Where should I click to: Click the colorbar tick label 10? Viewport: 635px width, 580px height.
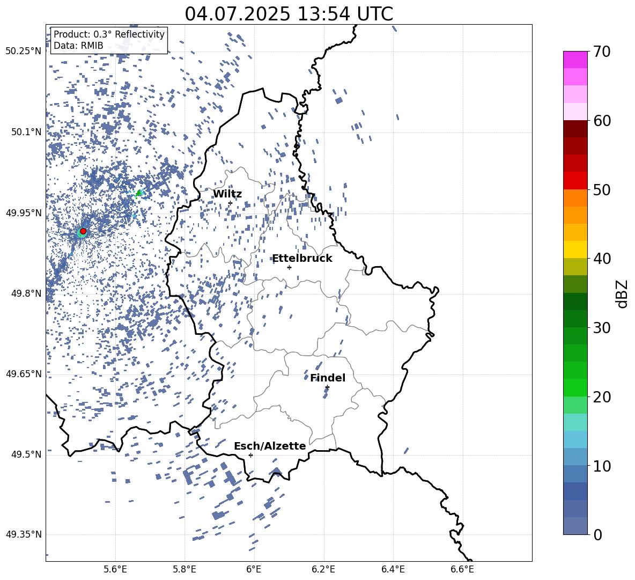(602, 466)
